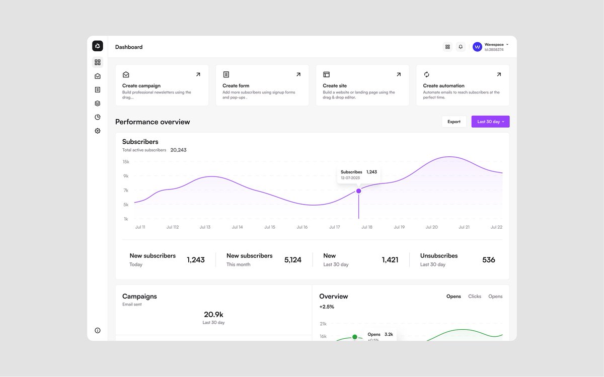604x377 pixels.
Task: Click the form icon on Create form card
Action: (226, 74)
